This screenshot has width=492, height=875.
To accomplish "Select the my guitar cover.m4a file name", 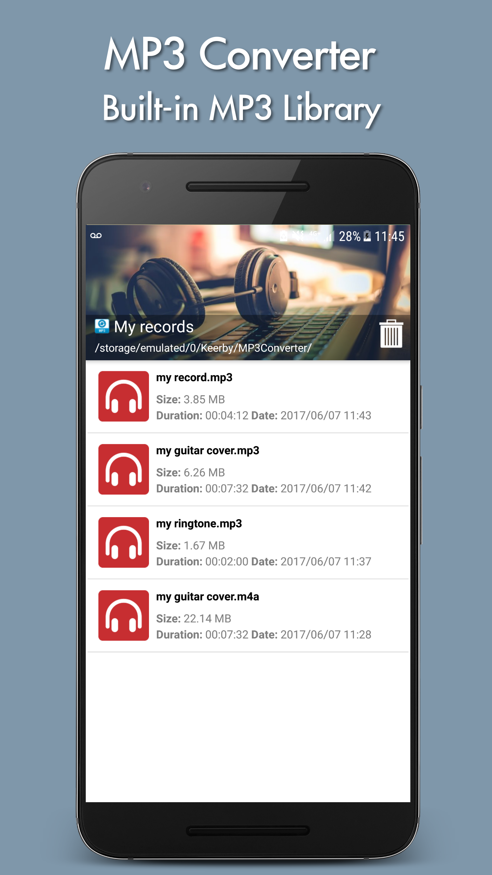I will (x=207, y=597).
